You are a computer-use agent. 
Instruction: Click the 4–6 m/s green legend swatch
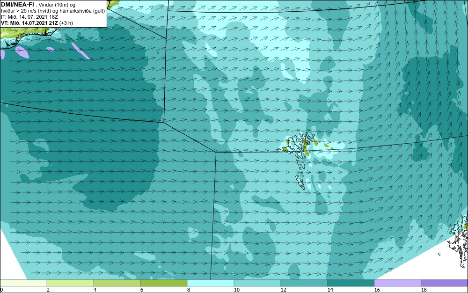(117, 283)
